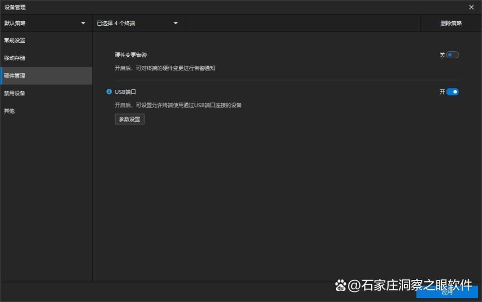
Task: Toggle the 硬件变更告警 switch on
Action: pyautogui.click(x=452, y=55)
